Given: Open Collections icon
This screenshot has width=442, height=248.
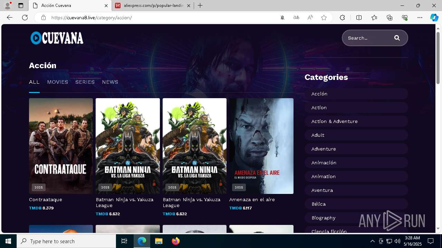Looking at the screenshot, I should (390, 18).
